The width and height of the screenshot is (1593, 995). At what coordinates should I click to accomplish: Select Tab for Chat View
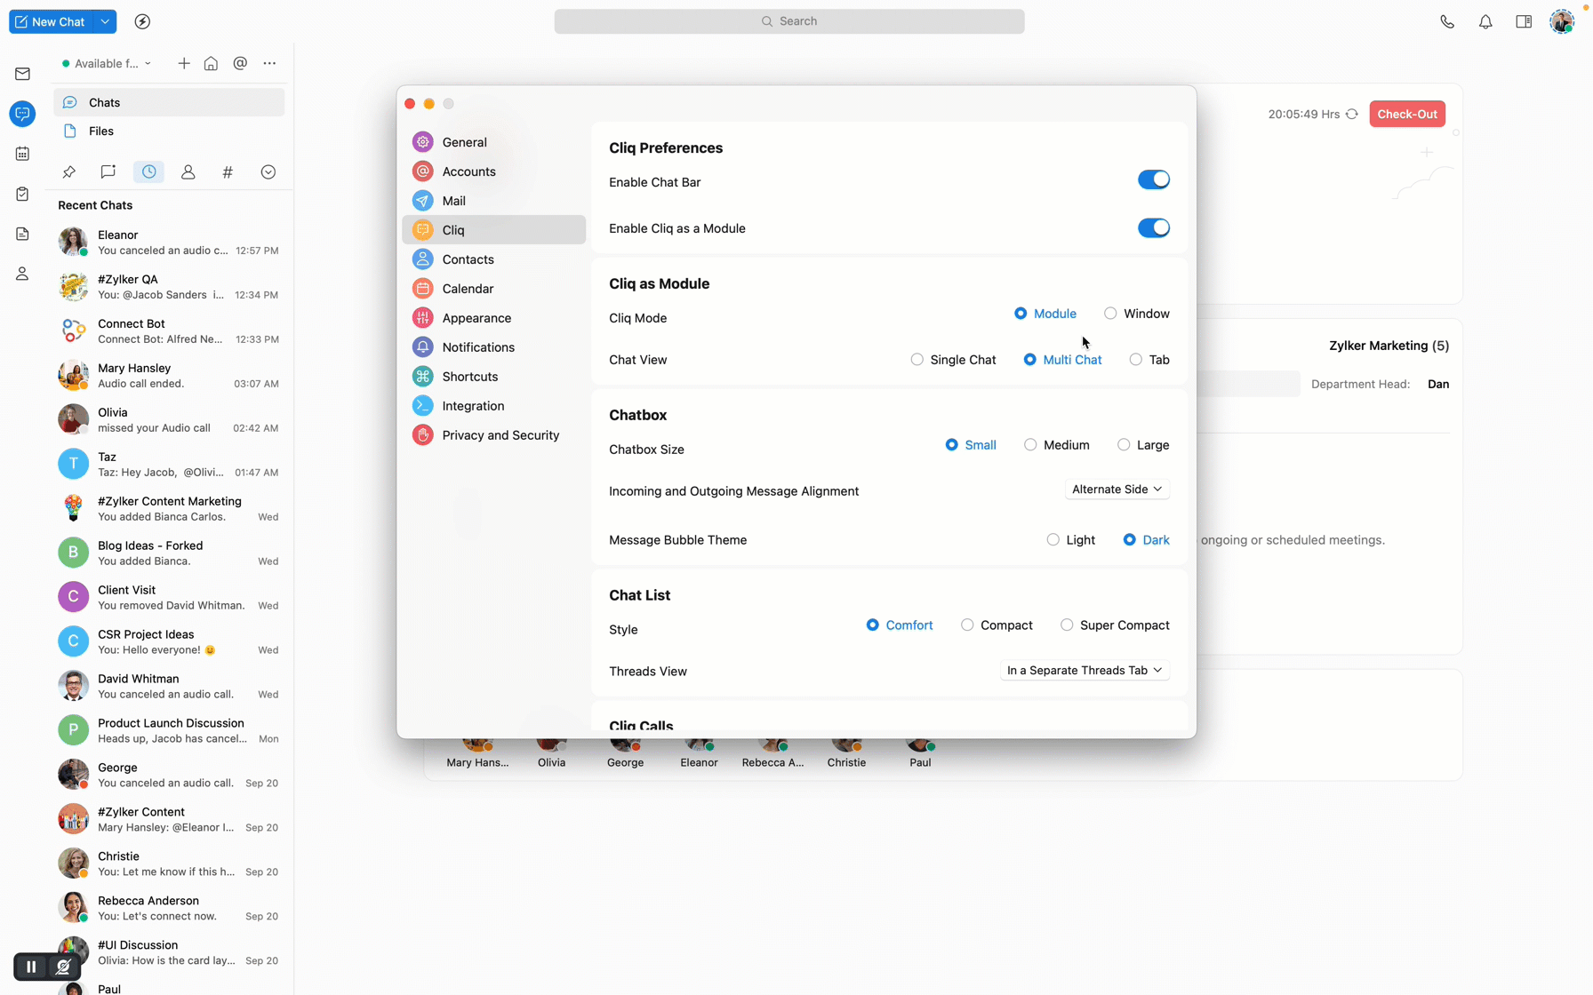(1149, 360)
